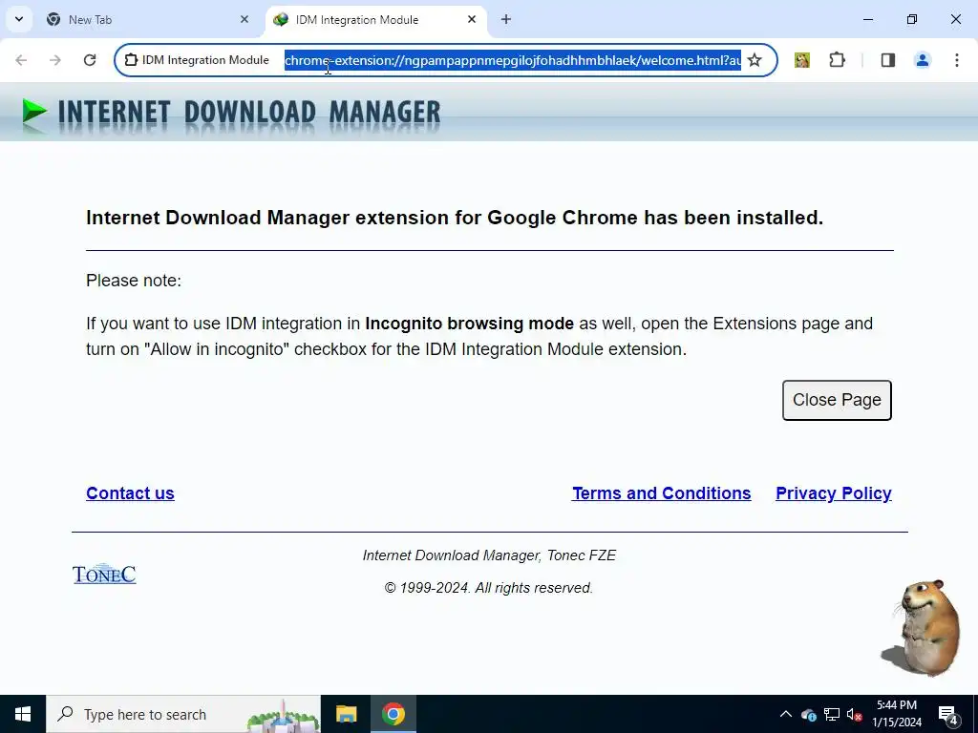978x733 pixels.
Task: Open the Terms and Conditions link
Action: (x=662, y=493)
